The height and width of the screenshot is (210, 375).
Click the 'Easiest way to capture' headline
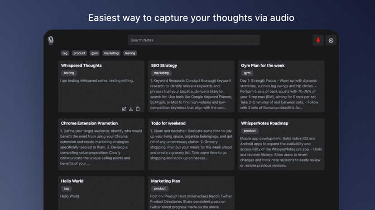(x=191, y=18)
